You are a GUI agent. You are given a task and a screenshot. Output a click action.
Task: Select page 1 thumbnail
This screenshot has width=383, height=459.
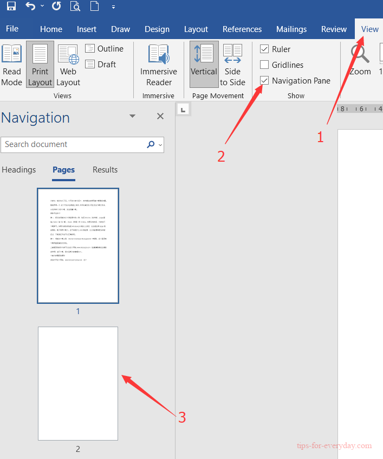78,246
